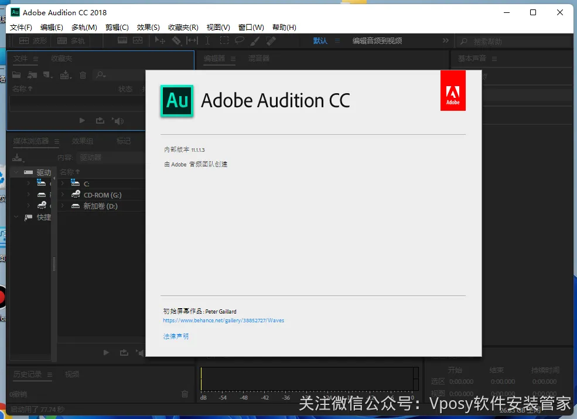Open the 媒体浏览器 panel menu icon
Viewport: 577px width, 419px height.
tap(57, 141)
